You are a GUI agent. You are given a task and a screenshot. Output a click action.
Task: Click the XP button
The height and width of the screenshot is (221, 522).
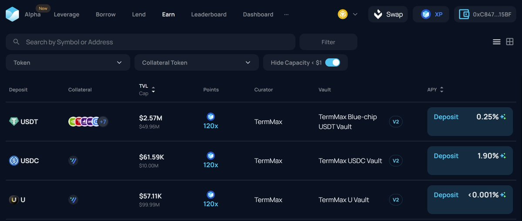point(431,14)
